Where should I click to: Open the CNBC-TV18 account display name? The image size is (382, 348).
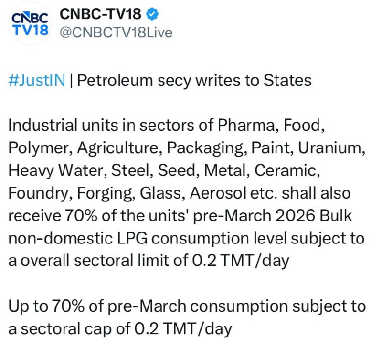click(101, 14)
